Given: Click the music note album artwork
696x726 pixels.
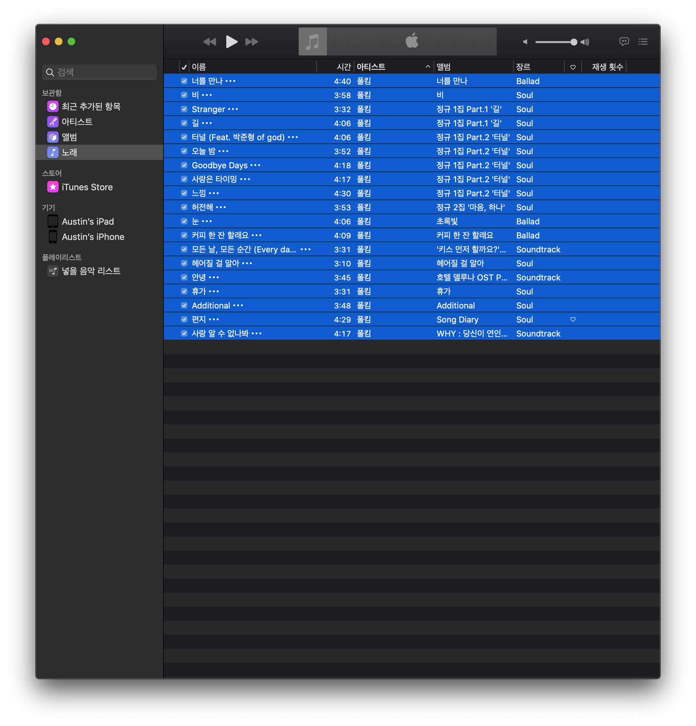Looking at the screenshot, I should coord(313,41).
